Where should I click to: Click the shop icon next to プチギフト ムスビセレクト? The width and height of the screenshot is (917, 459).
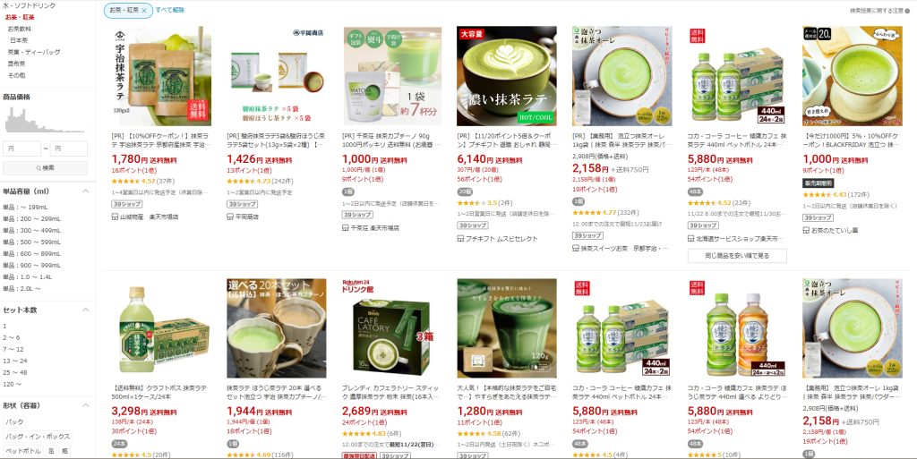[461, 239]
